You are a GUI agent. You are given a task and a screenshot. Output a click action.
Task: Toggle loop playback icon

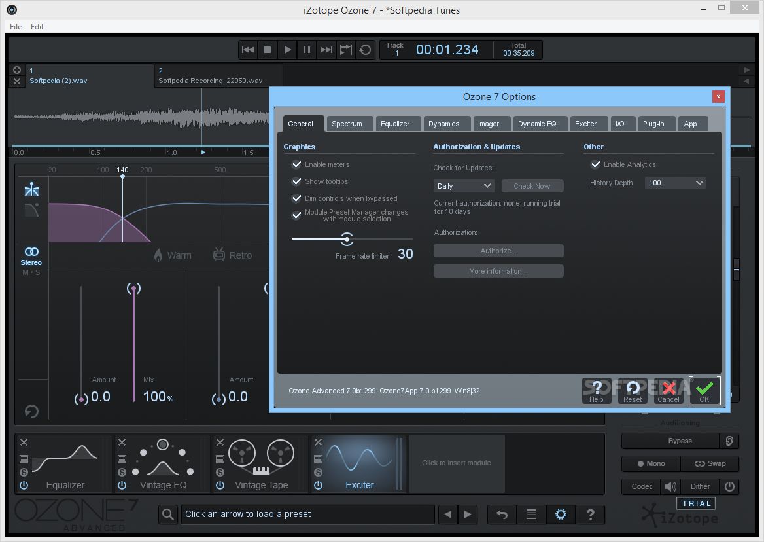coord(365,50)
